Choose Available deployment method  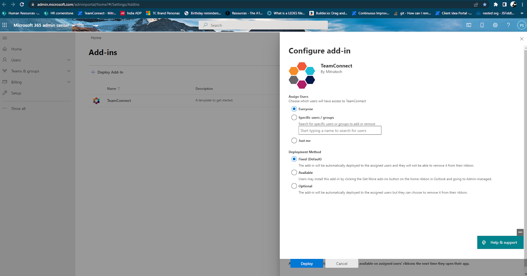pos(294,172)
